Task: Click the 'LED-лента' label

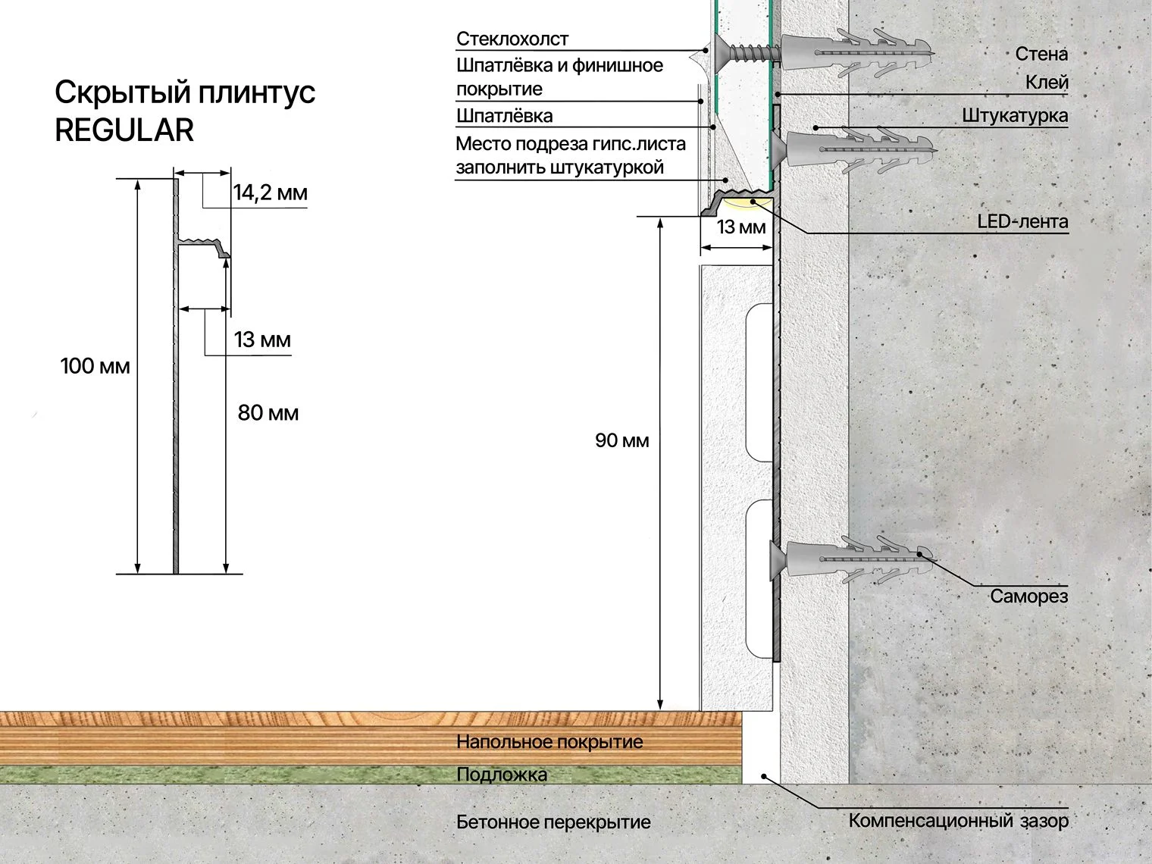Action: [x=1022, y=222]
